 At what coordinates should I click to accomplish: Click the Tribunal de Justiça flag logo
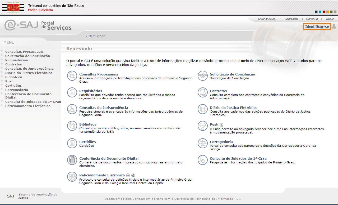tap(13, 8)
